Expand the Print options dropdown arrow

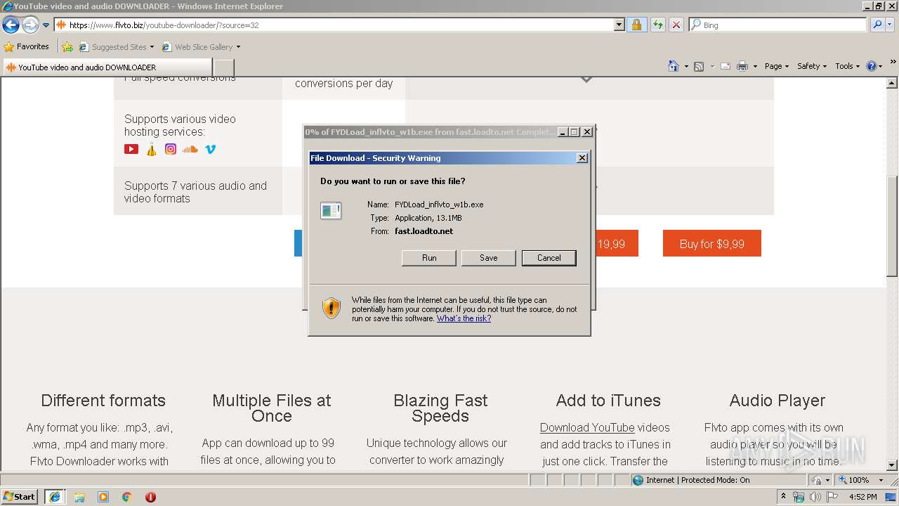point(755,67)
